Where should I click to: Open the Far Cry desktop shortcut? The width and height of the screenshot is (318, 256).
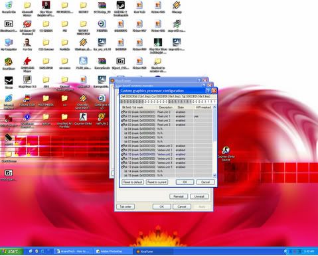27,44
